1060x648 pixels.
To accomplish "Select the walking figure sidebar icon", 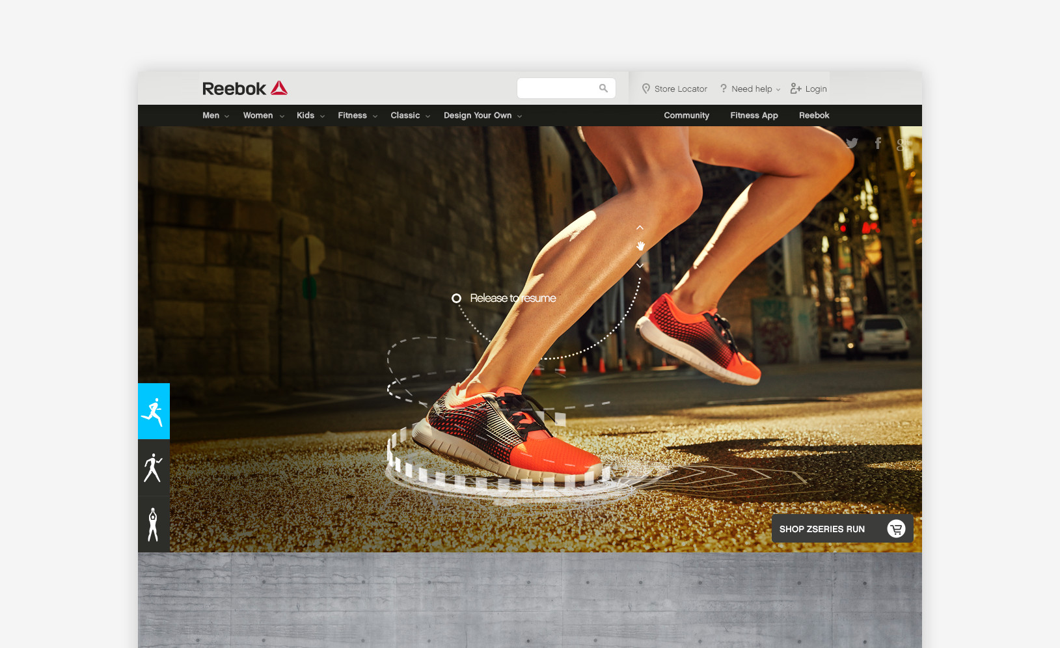I will [154, 468].
